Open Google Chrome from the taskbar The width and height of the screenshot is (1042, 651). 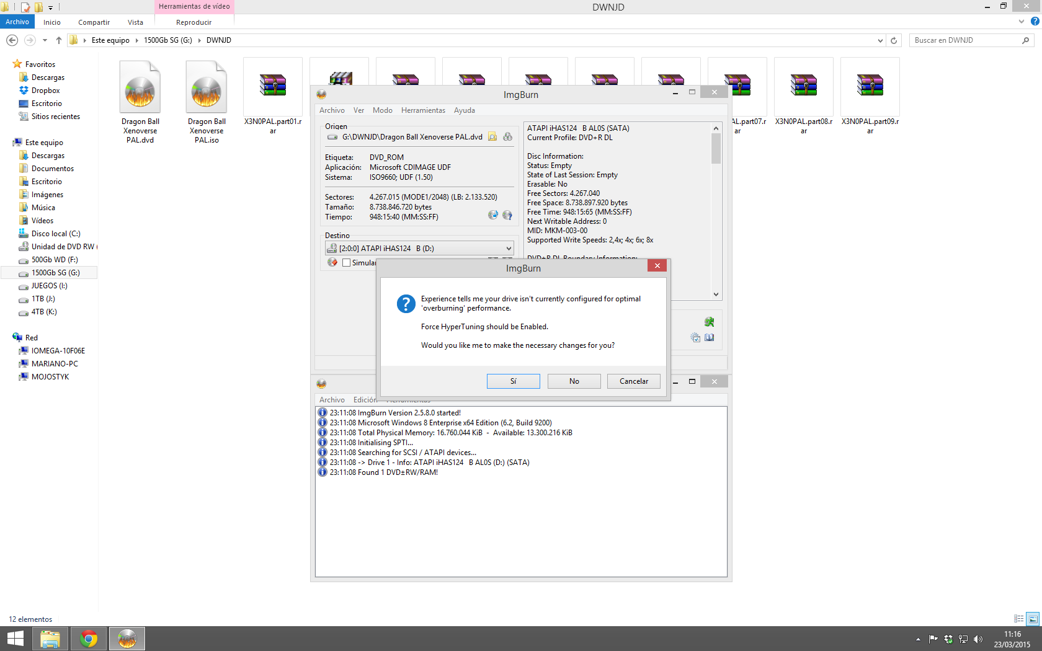click(x=89, y=639)
